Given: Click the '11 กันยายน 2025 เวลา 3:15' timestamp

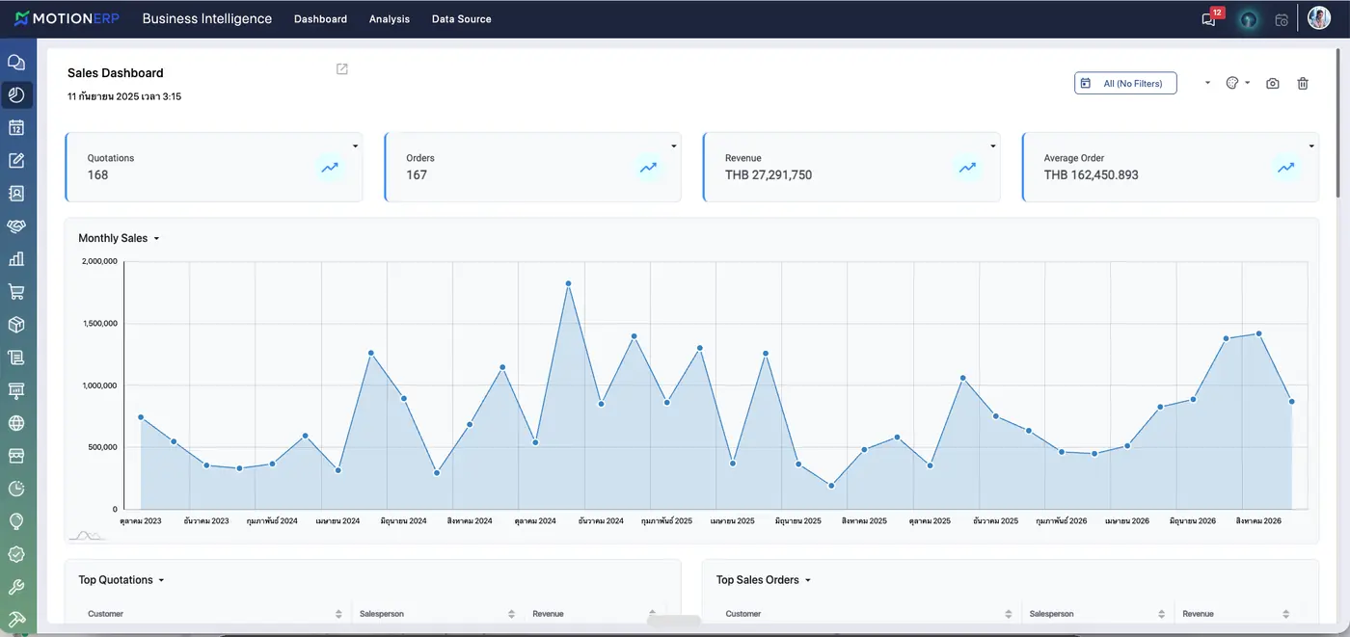Looking at the screenshot, I should [124, 96].
